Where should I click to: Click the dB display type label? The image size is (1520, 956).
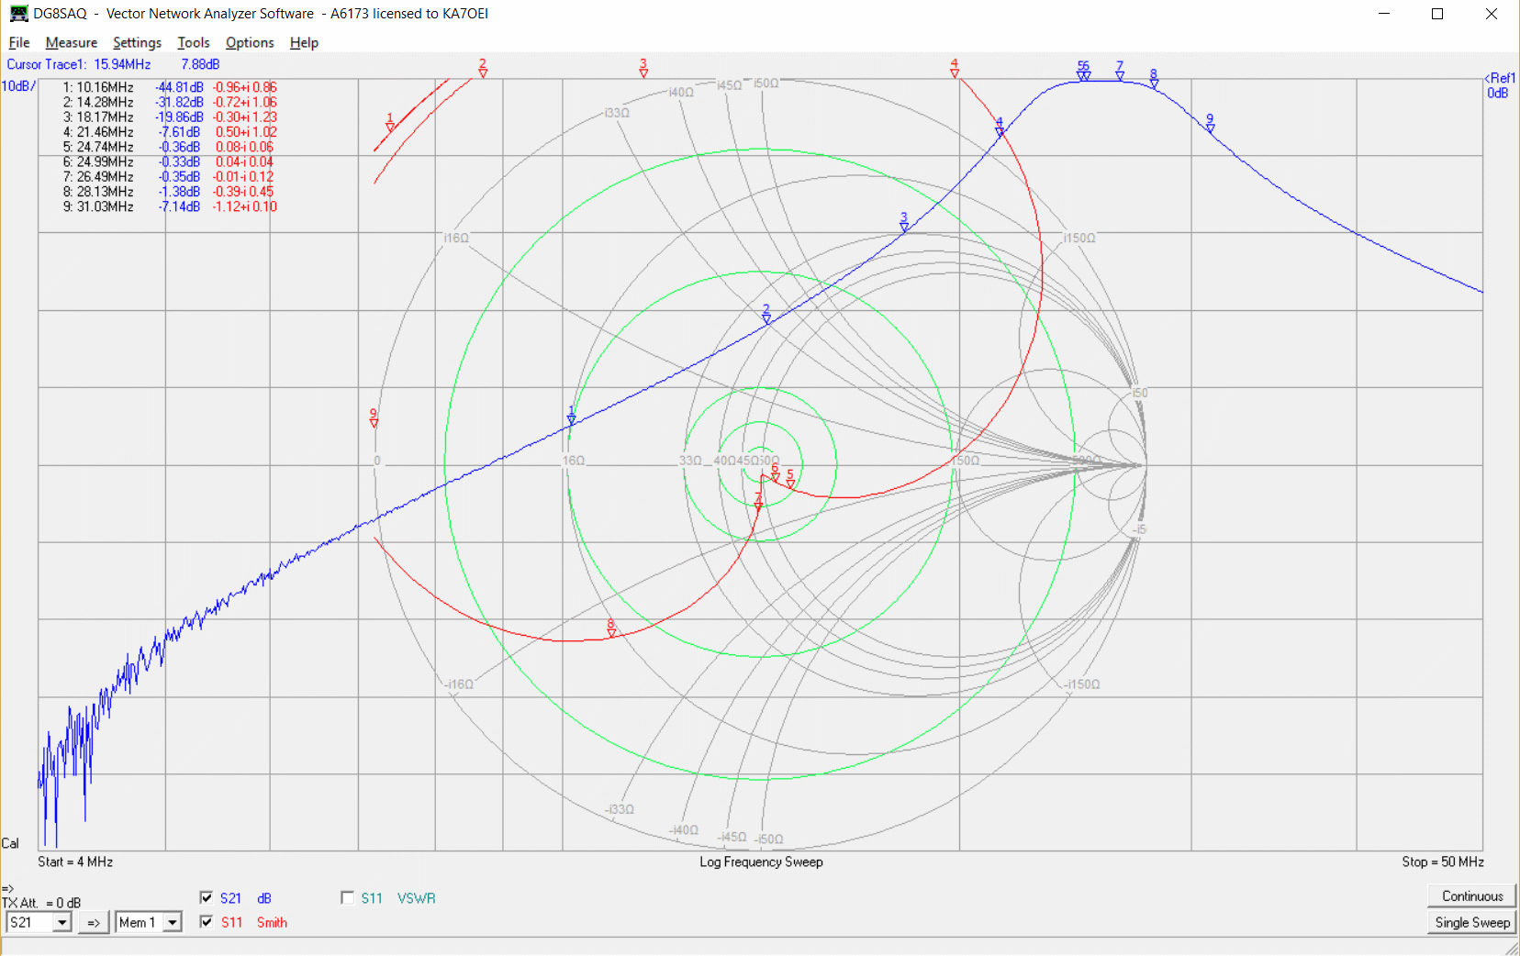click(264, 898)
